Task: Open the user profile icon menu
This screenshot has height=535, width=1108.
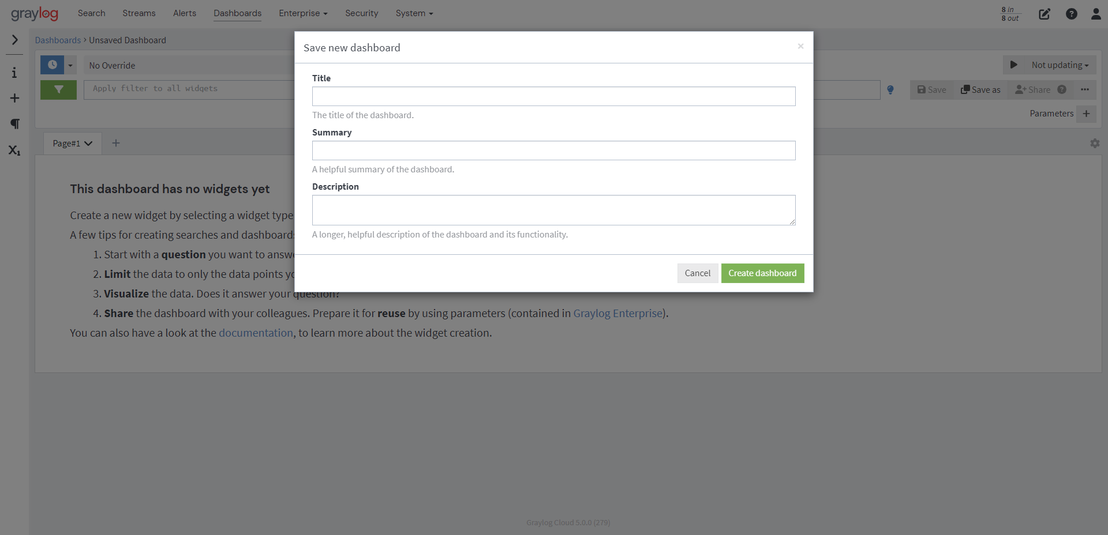Action: click(x=1096, y=14)
